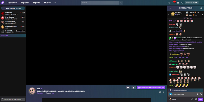The width and height of the screenshot is (204, 102).
Task: Click XulianTV username in chat
Action: click(x=172, y=68)
